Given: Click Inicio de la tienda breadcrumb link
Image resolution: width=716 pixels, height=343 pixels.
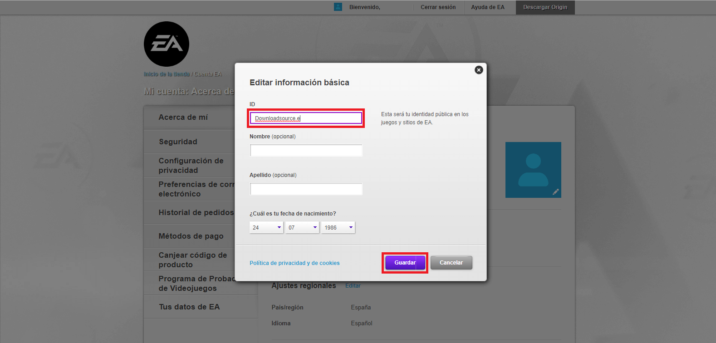Looking at the screenshot, I should [x=167, y=74].
